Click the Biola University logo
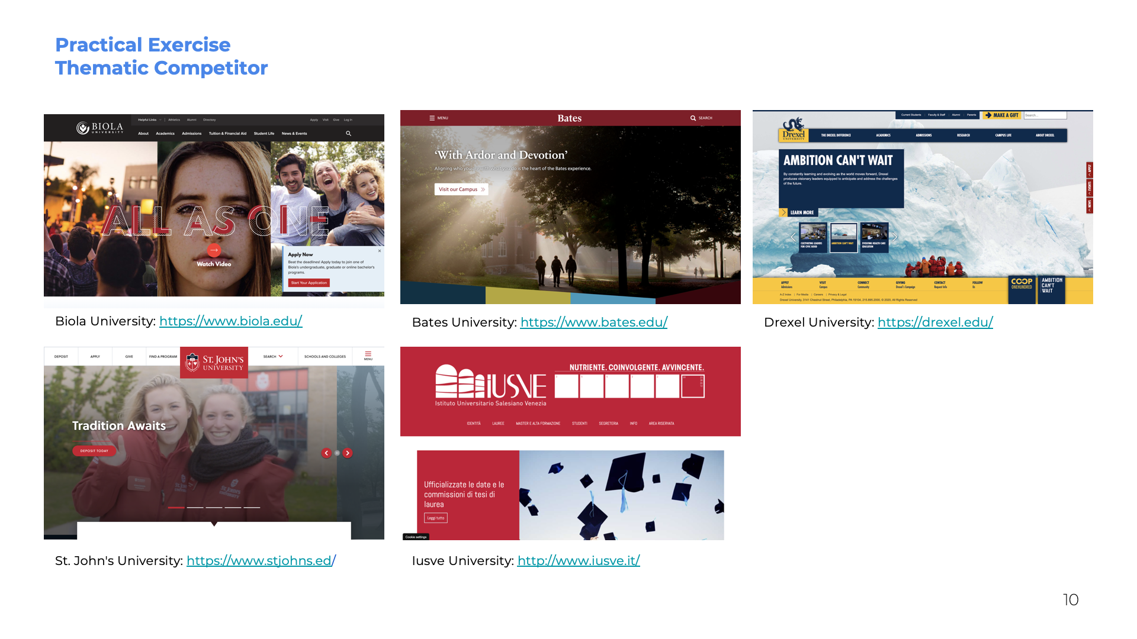Screen dimensions: 1137x639 click(x=99, y=128)
